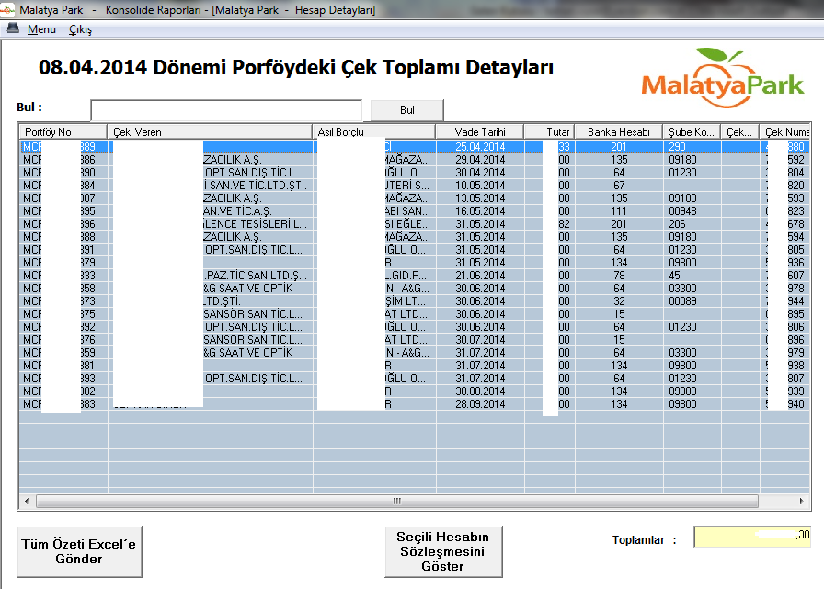Screen dimensions: 824x589
Task: Select the row dated 21.06.2014
Action: (414, 275)
